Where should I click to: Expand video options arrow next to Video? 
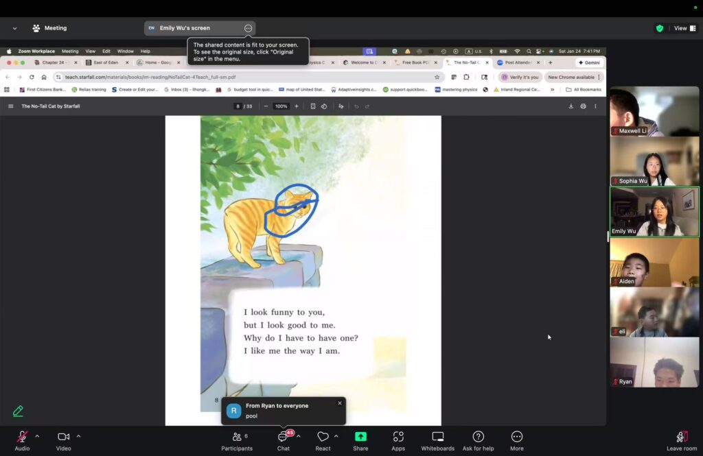(x=78, y=436)
